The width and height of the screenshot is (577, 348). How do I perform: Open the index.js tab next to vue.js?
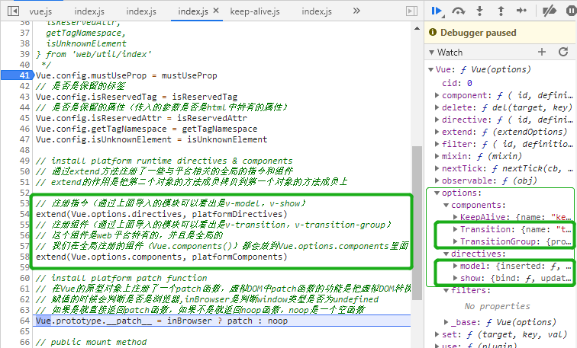(89, 11)
